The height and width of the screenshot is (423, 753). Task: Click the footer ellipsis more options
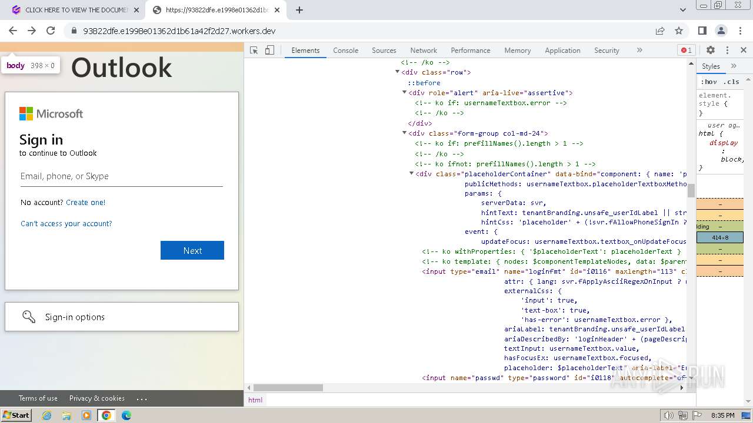point(142,398)
